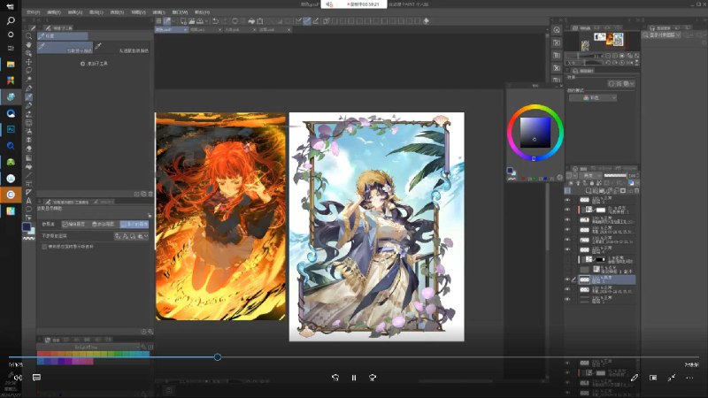Select the Eraser tool in tool palette

point(28,149)
